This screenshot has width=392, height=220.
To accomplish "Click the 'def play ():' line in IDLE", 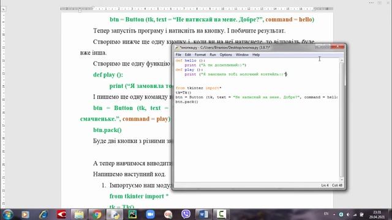I will pos(189,70).
